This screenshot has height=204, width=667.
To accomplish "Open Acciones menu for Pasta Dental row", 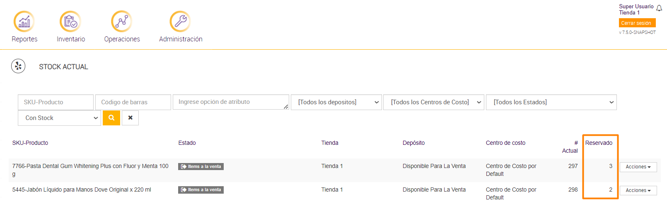I will tap(638, 167).
